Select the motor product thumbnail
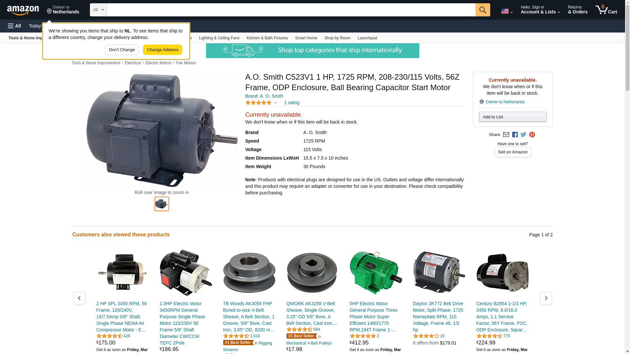This screenshot has width=630, height=354. click(x=161, y=204)
